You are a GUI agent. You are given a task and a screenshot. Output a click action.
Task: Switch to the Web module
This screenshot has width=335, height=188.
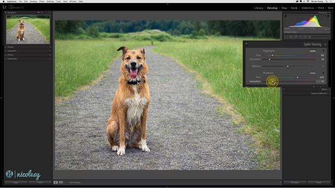pyautogui.click(x=330, y=8)
